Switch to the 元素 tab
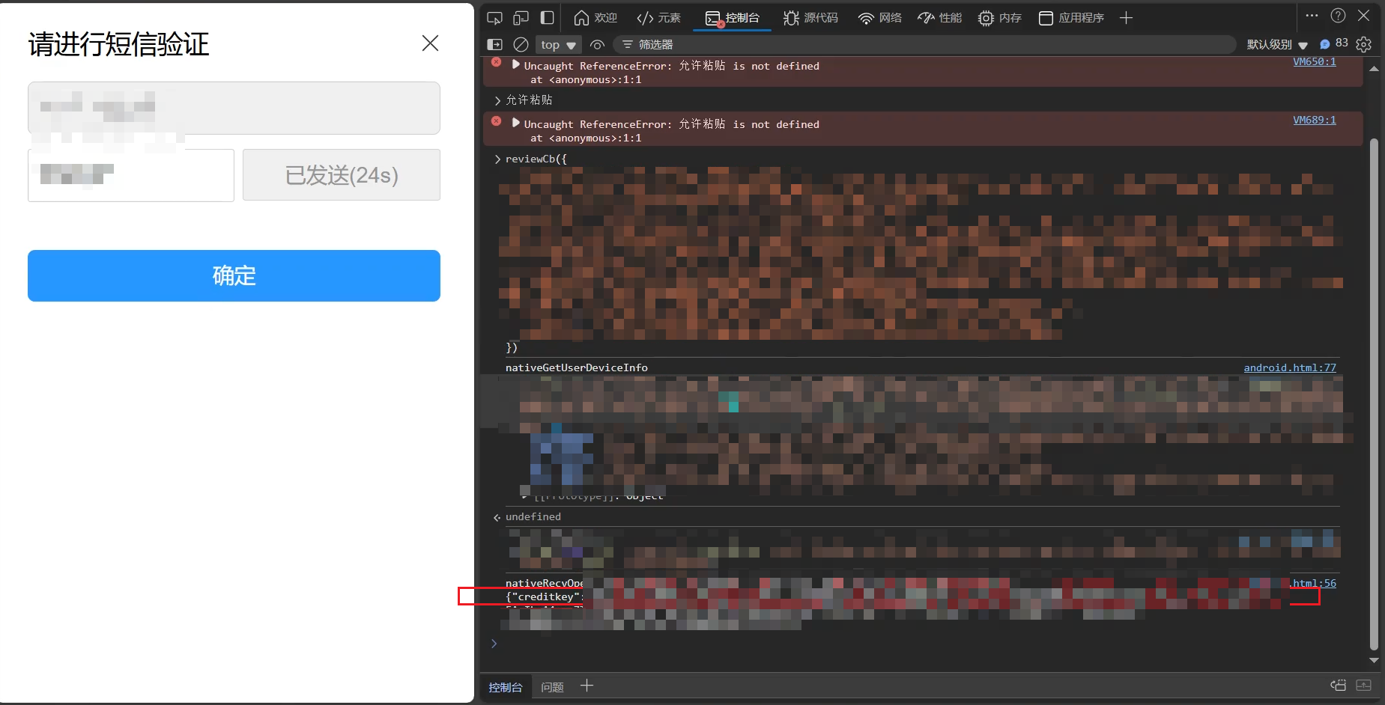This screenshot has width=1385, height=705. [658, 18]
